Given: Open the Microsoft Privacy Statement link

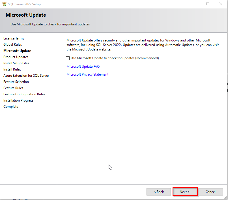Looking at the screenshot, I should [x=87, y=74].
